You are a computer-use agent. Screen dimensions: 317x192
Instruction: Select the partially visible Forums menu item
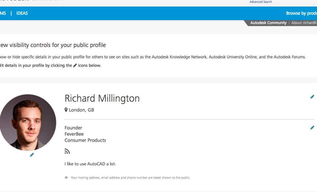click(x=3, y=13)
